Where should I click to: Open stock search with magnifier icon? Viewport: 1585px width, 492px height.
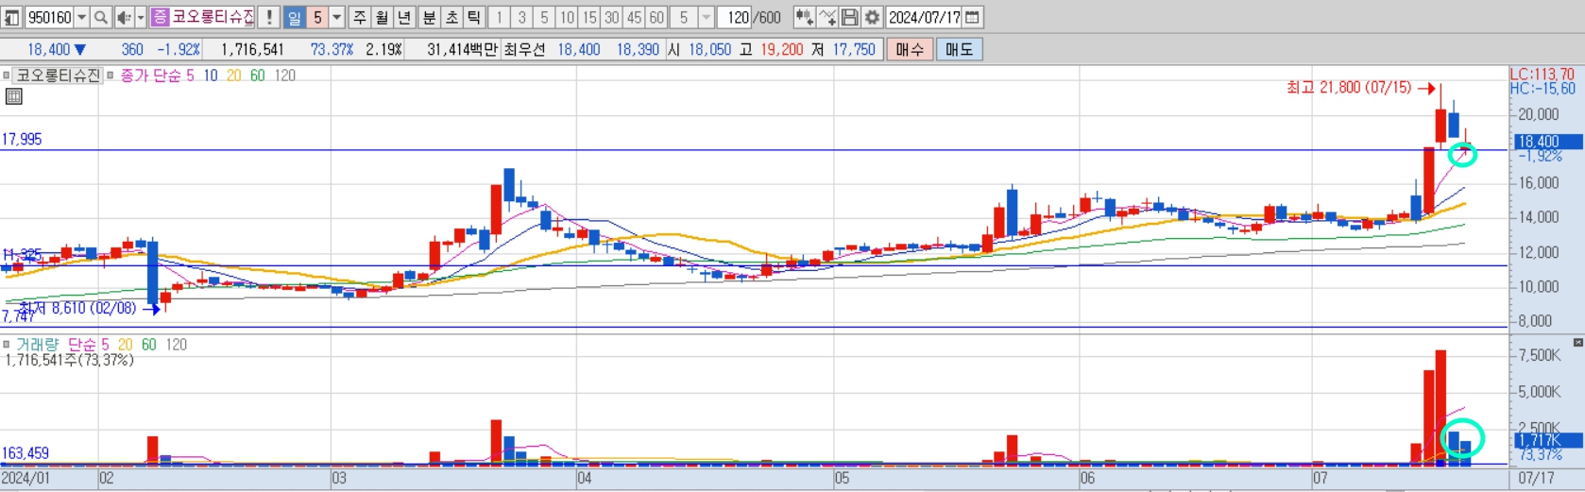click(x=100, y=17)
